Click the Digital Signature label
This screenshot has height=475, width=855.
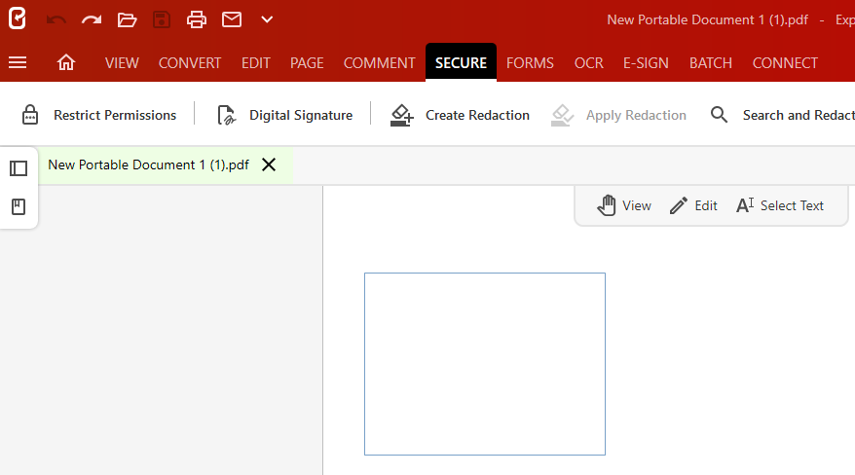click(301, 116)
